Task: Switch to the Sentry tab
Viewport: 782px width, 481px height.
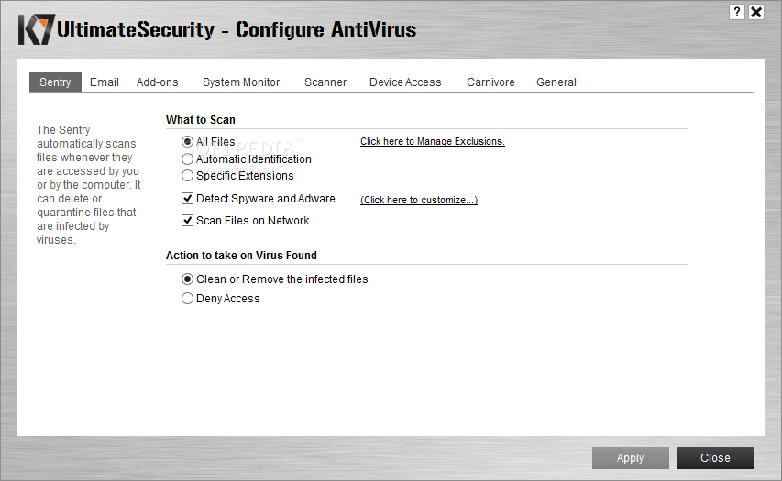Action: (x=55, y=82)
